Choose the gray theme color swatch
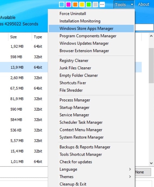This screenshot has width=154, height=187. pyautogui.click(x=95, y=5)
